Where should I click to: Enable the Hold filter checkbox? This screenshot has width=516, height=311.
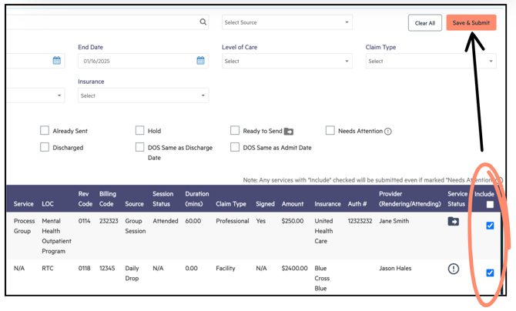[139, 131]
